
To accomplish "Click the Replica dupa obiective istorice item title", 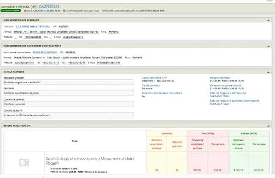I will tap(90, 161).
